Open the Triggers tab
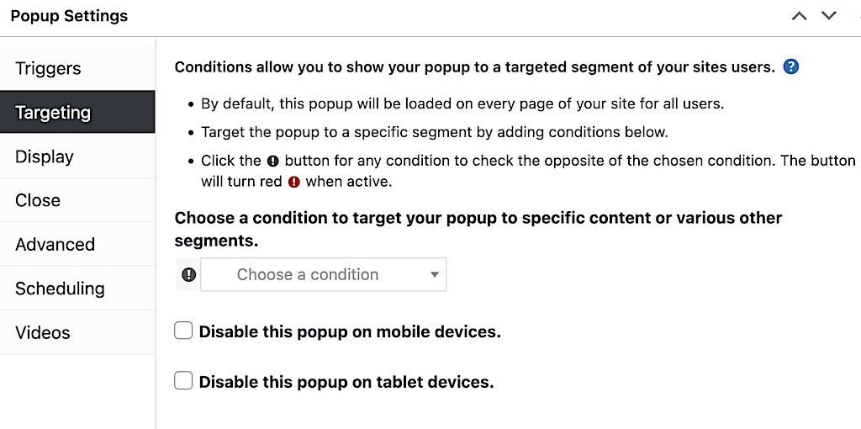 pyautogui.click(x=77, y=68)
